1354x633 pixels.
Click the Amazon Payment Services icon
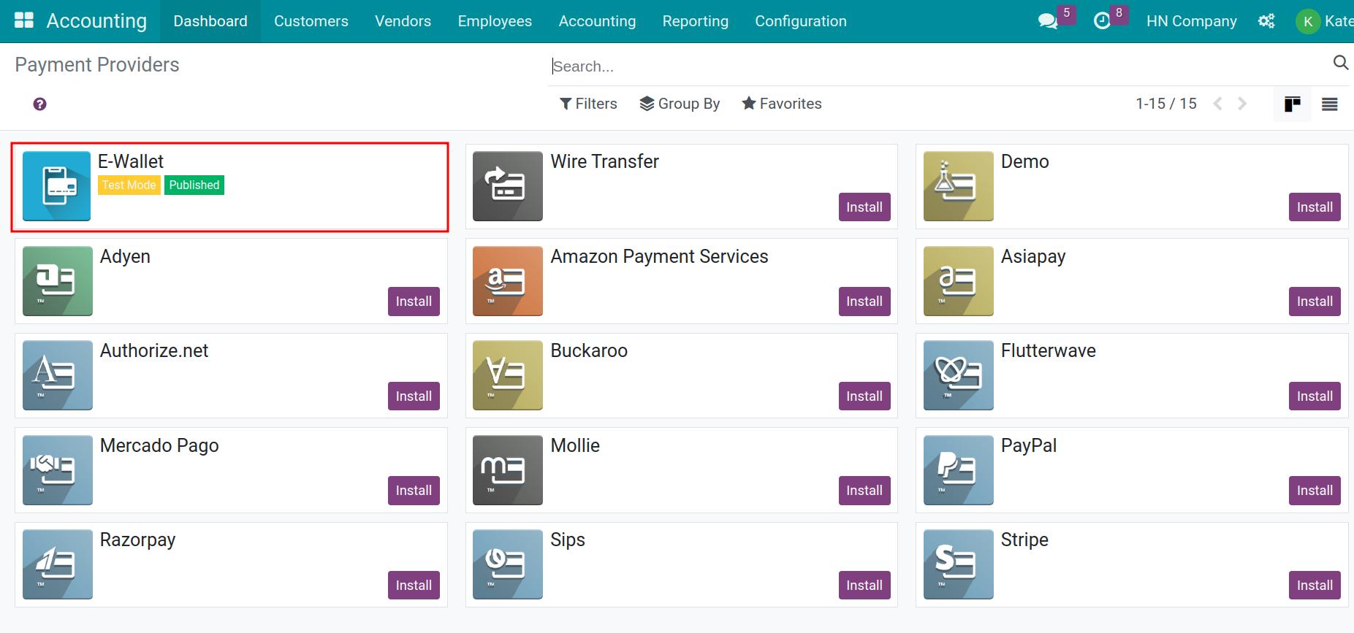pos(508,281)
